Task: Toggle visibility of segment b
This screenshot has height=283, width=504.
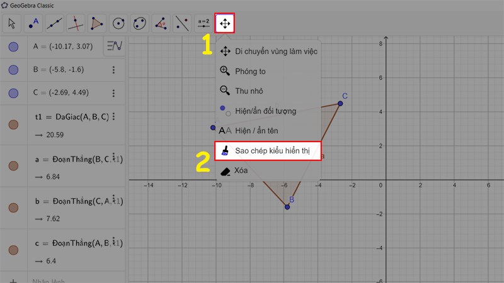Action: pos(13,208)
